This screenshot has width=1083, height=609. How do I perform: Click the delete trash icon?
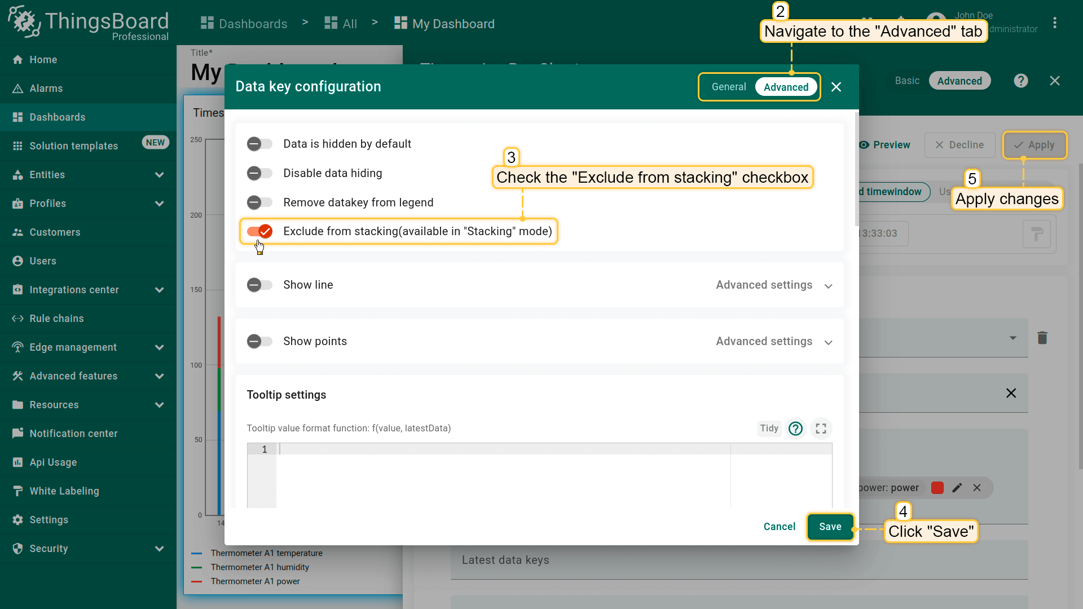pyautogui.click(x=1042, y=338)
